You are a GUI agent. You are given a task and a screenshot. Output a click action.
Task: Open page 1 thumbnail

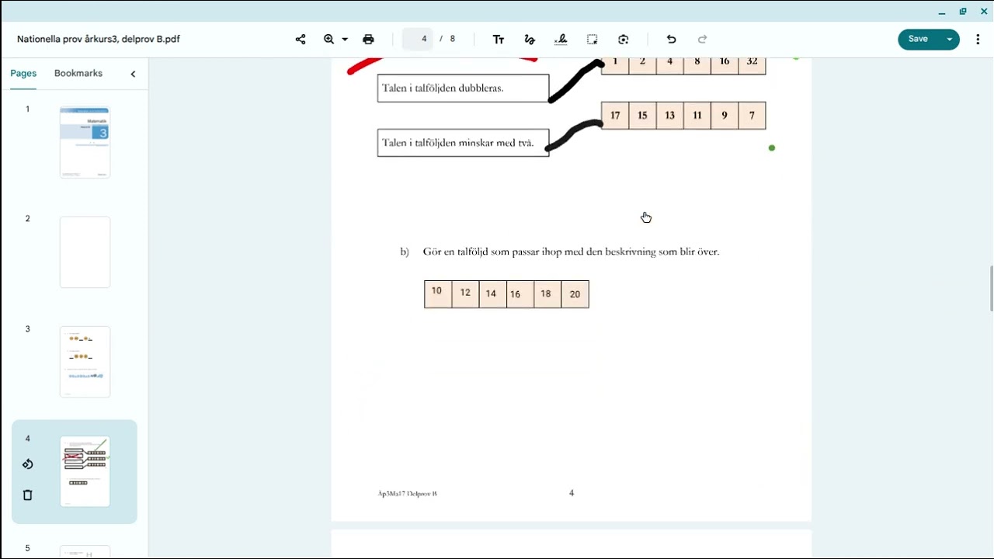point(85,142)
